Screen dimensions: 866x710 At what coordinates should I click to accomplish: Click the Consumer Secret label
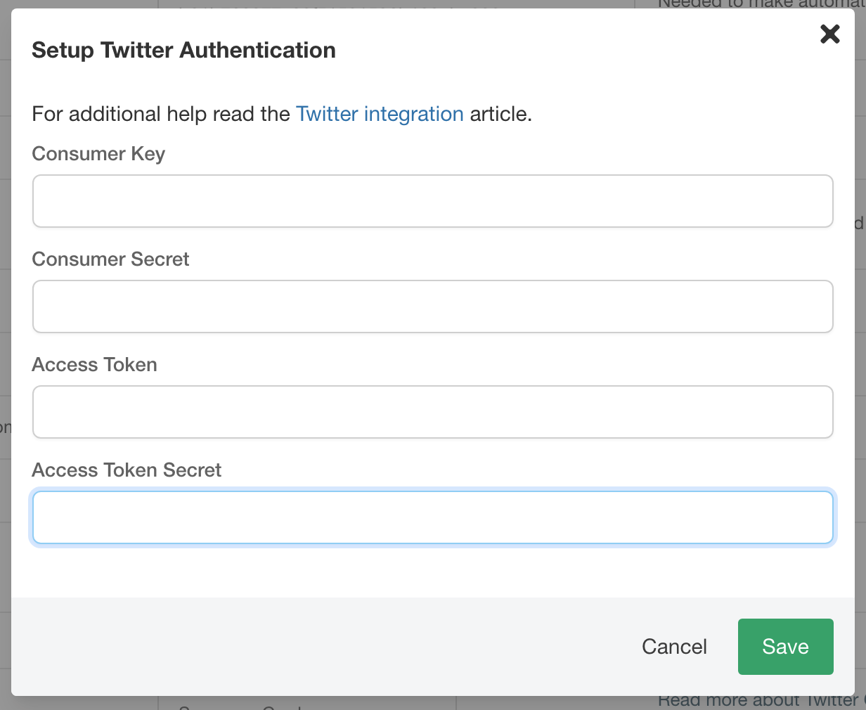(x=110, y=259)
